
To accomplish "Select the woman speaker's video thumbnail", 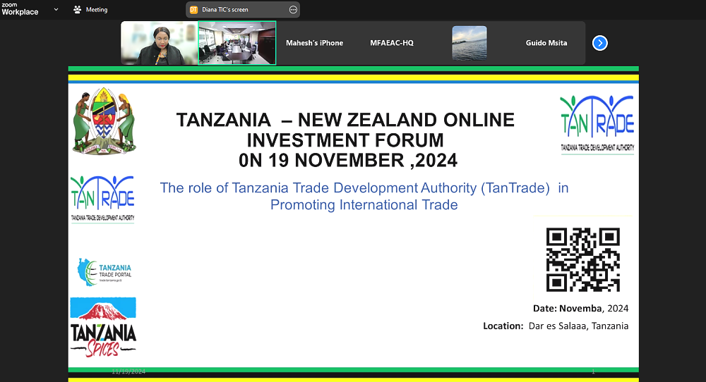I will 159,43.
